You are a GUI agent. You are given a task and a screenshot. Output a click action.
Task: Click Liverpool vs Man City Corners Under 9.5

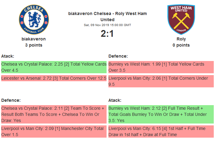[161, 81]
